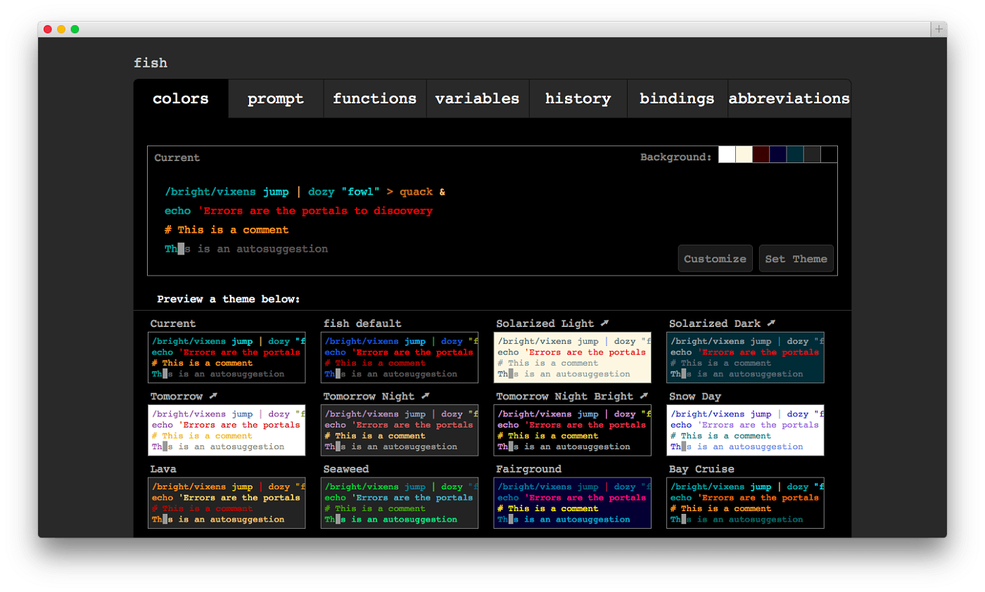Click the Set Theme button
The image size is (985, 592).
(796, 259)
